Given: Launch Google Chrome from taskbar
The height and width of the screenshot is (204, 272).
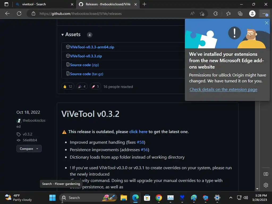Looking at the screenshot, I should tap(159, 198).
